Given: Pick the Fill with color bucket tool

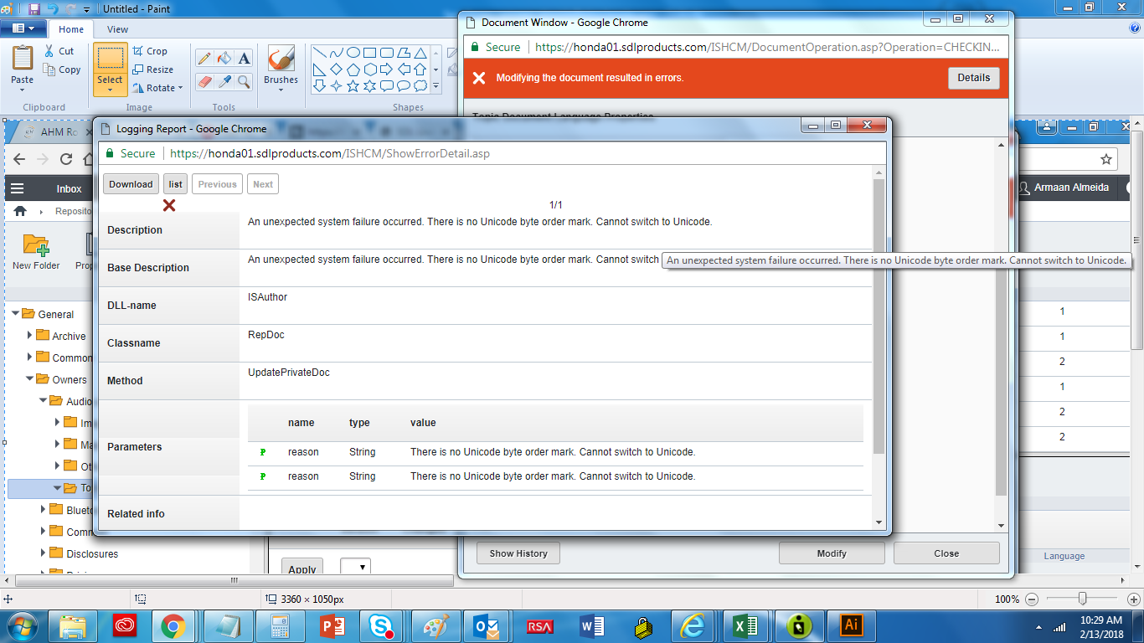Looking at the screenshot, I should tap(224, 58).
